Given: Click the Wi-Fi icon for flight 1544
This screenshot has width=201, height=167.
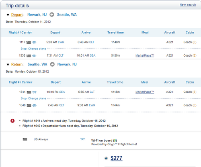Looking at the screenshot, I should 35,92.
